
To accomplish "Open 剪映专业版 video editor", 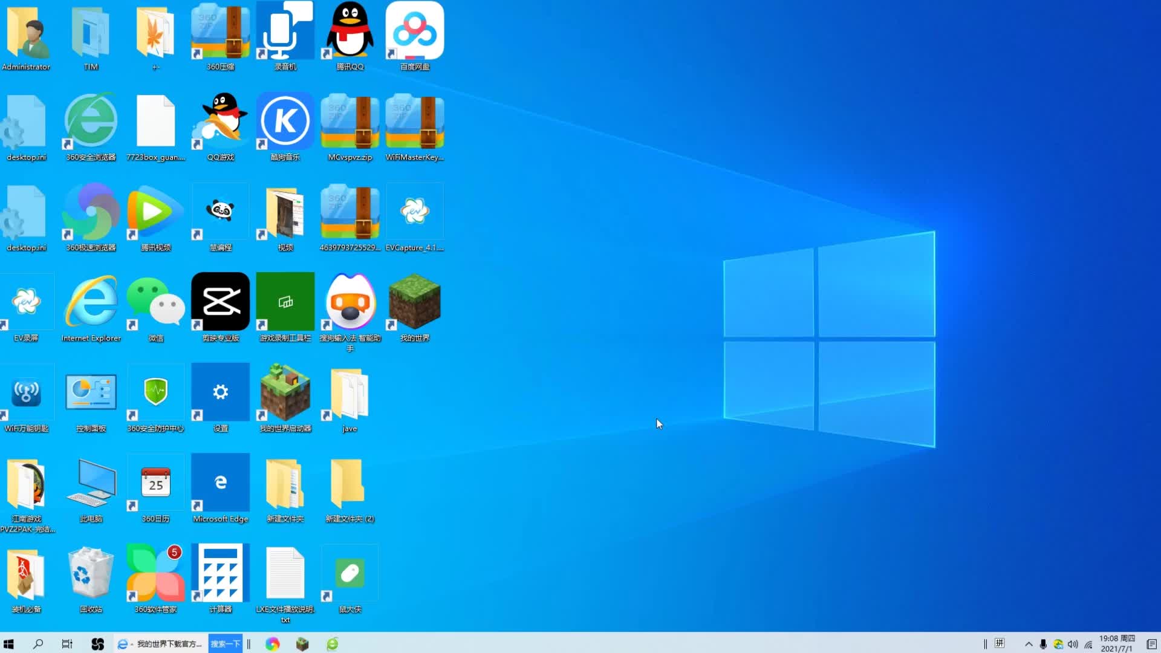I will 220,308.
